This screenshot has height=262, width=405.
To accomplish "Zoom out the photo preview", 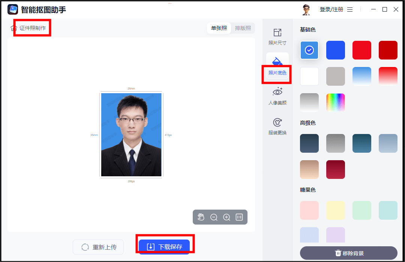I will [x=214, y=217].
